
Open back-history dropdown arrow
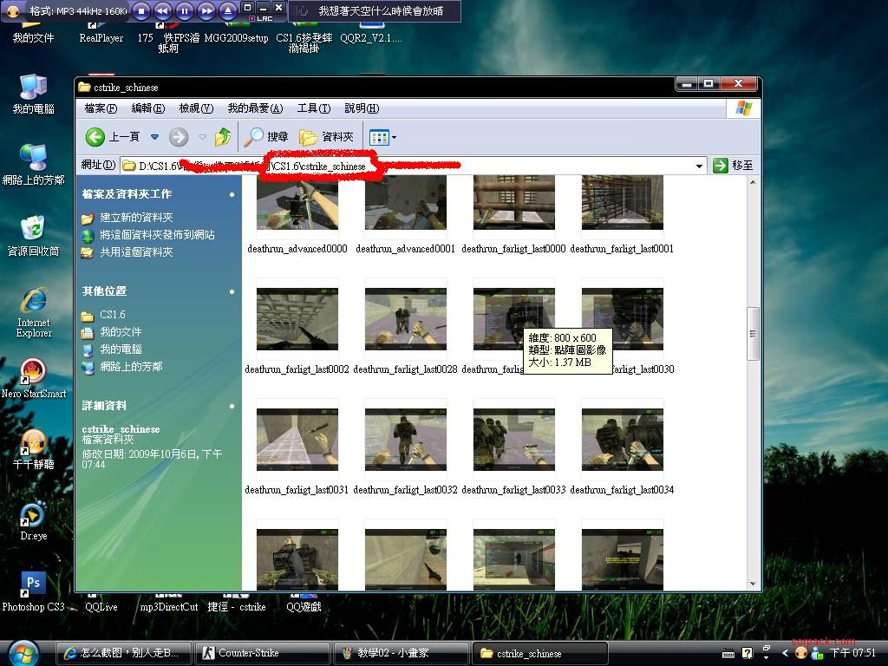coord(154,137)
